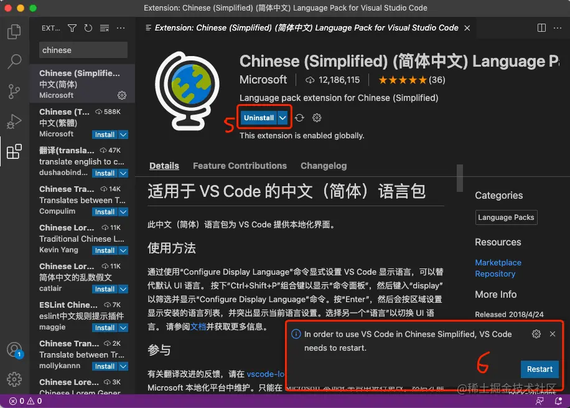Show errors and warnings in status bar

pyautogui.click(x=26, y=401)
